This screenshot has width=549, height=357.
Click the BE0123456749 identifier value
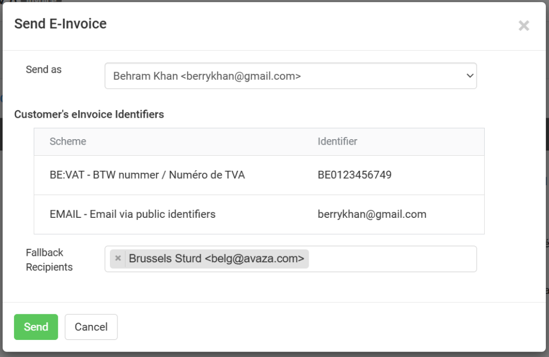(x=354, y=175)
